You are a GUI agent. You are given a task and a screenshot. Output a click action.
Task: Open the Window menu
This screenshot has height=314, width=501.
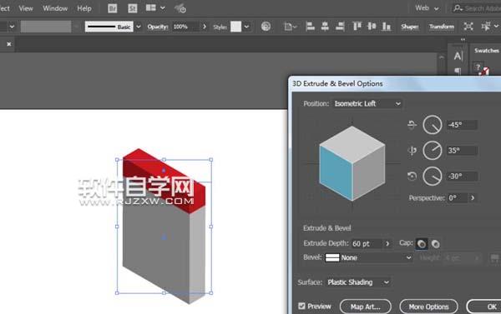tap(55, 8)
